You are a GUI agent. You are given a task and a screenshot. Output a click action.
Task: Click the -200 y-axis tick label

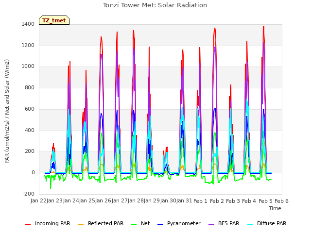pyautogui.click(x=29, y=194)
